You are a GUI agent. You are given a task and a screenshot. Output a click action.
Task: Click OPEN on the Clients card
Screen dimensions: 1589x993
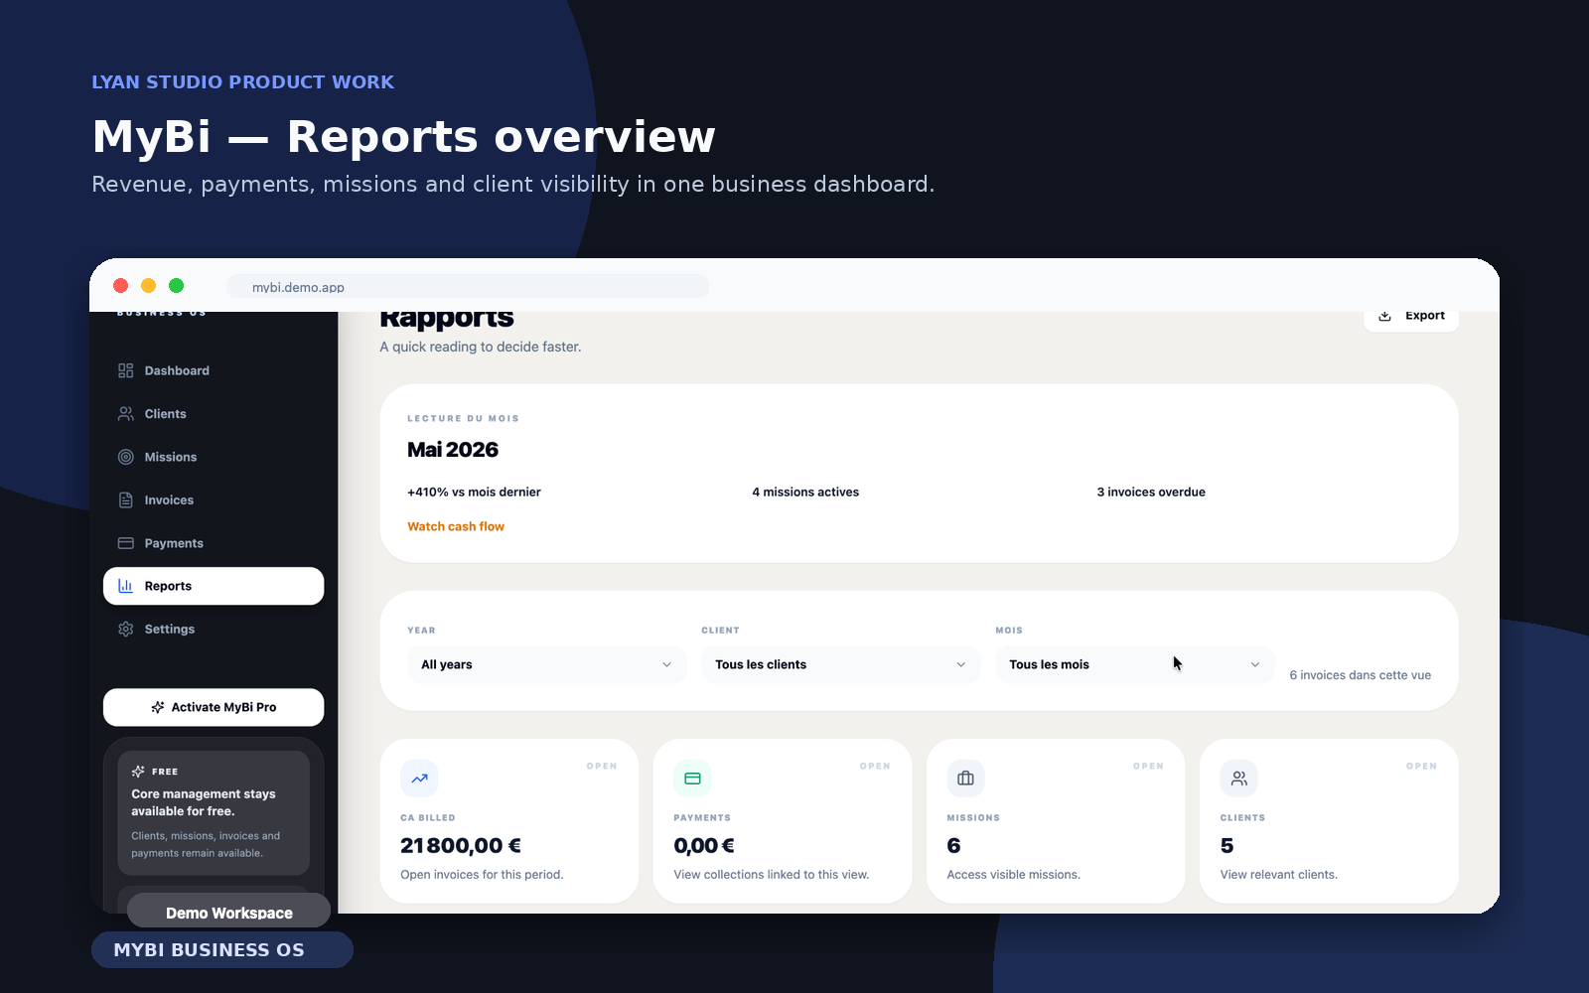[x=1421, y=767]
